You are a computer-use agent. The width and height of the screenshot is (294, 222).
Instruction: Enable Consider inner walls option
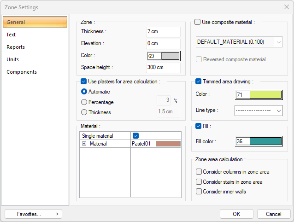tap(199, 191)
